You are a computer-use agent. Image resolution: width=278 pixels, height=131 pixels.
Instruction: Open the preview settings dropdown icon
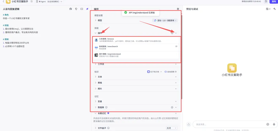coord(268,9)
